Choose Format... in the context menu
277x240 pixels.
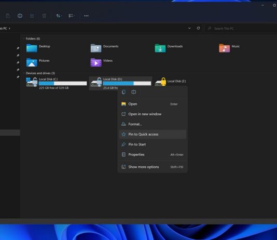pyautogui.click(x=153, y=124)
